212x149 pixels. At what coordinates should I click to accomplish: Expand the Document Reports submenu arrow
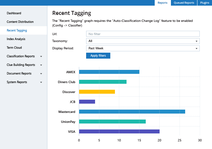pos(41,74)
